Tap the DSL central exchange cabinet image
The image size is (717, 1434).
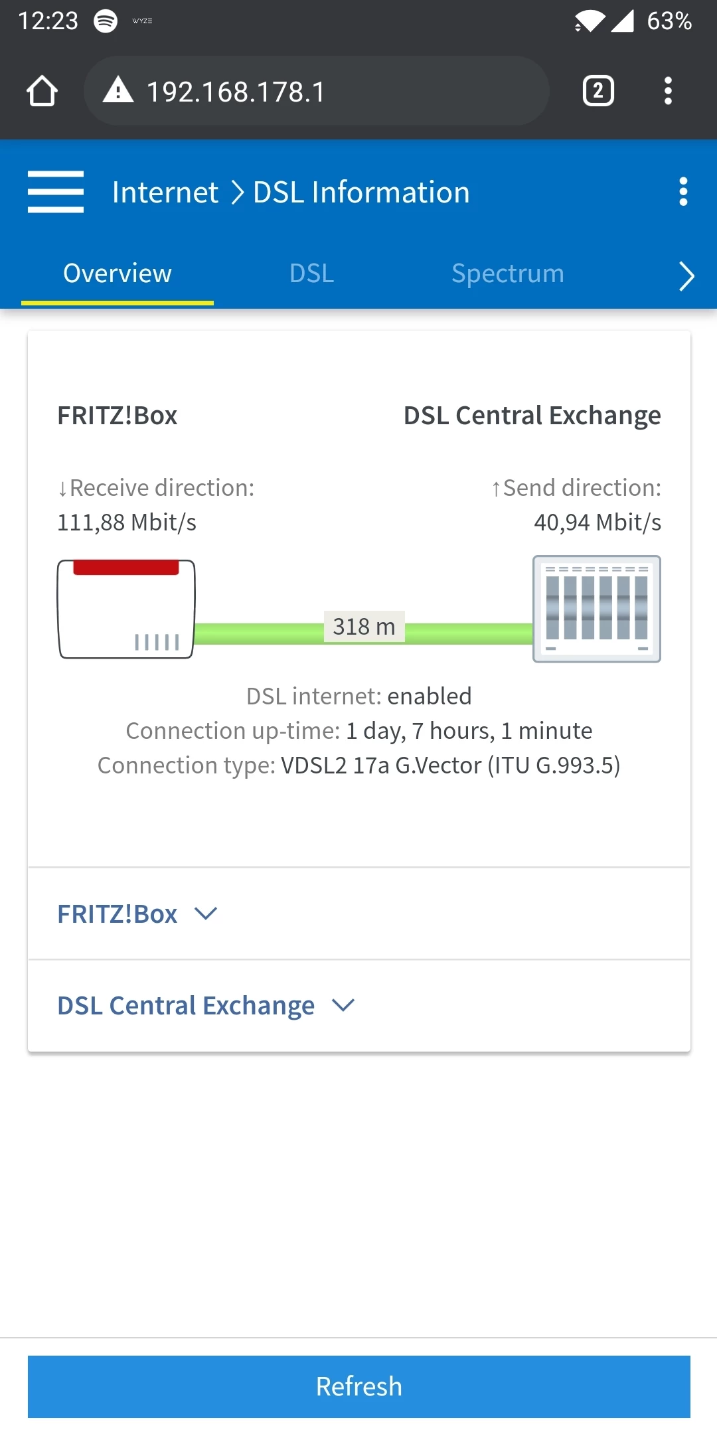[x=596, y=609]
